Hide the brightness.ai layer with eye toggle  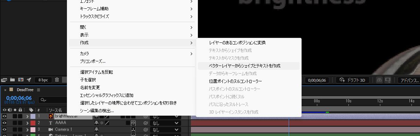click(4, 116)
